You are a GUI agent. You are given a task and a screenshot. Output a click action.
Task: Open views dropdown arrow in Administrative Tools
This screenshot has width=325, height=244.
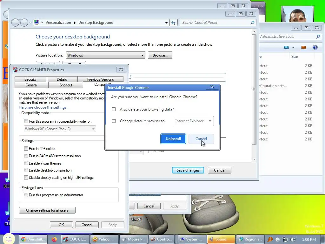point(293,48)
